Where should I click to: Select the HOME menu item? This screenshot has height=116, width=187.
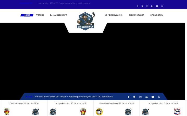pos(27,15)
